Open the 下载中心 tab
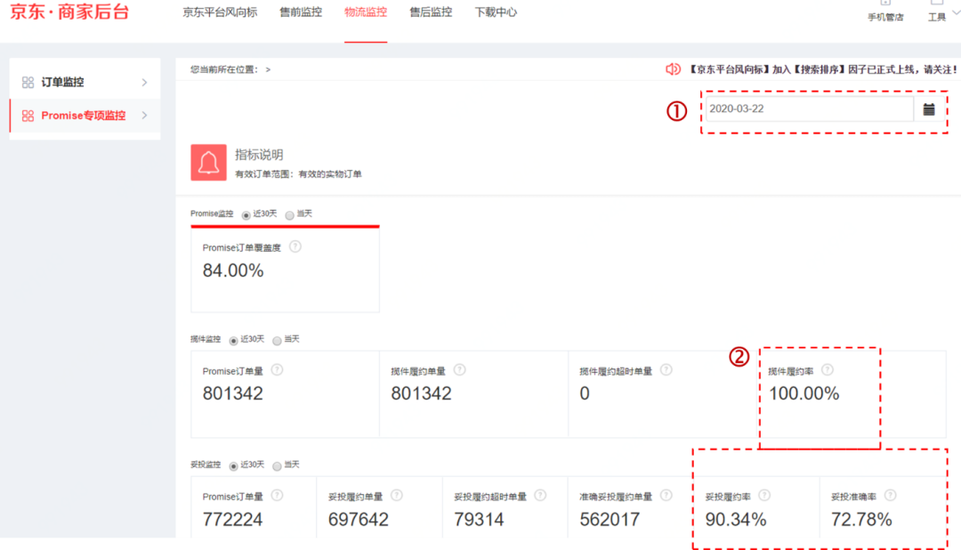 point(496,12)
